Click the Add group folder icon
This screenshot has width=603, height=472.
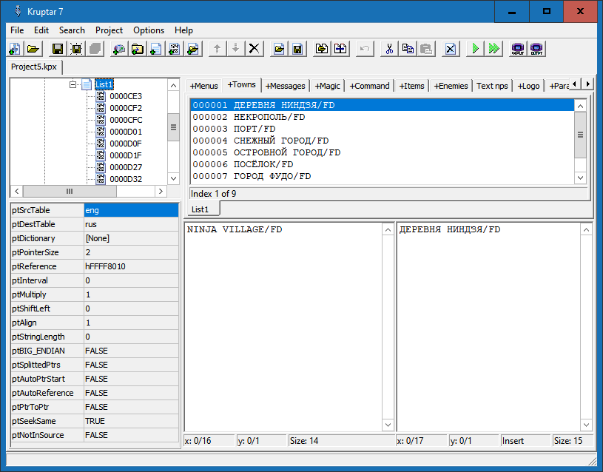click(138, 49)
